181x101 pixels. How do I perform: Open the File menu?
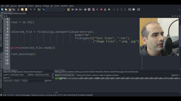tap(3, 6)
